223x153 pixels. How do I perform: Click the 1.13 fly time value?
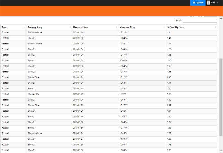169,144
